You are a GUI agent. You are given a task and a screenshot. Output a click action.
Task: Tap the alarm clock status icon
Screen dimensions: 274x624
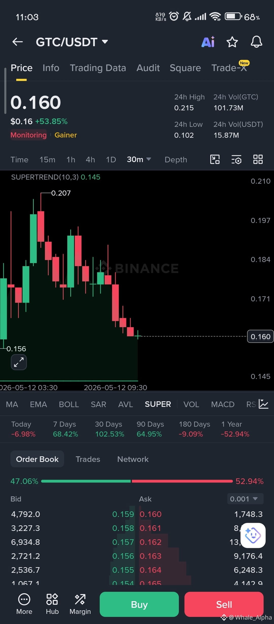click(x=174, y=16)
